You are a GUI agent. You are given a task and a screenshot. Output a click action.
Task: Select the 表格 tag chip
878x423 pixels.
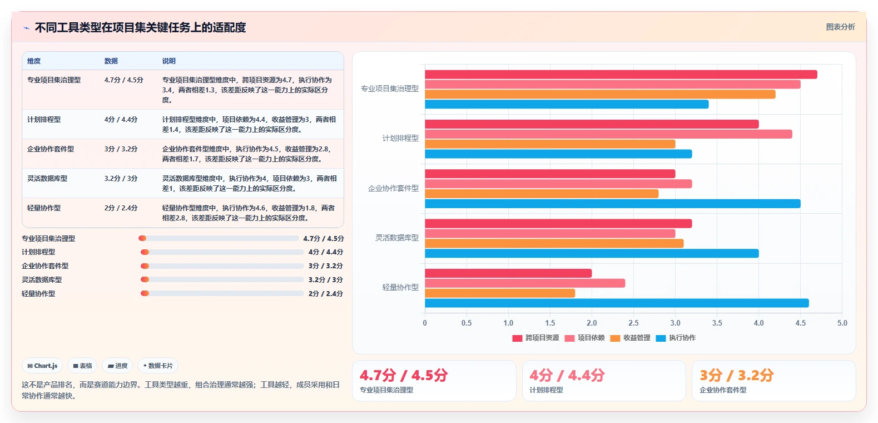[x=82, y=366]
